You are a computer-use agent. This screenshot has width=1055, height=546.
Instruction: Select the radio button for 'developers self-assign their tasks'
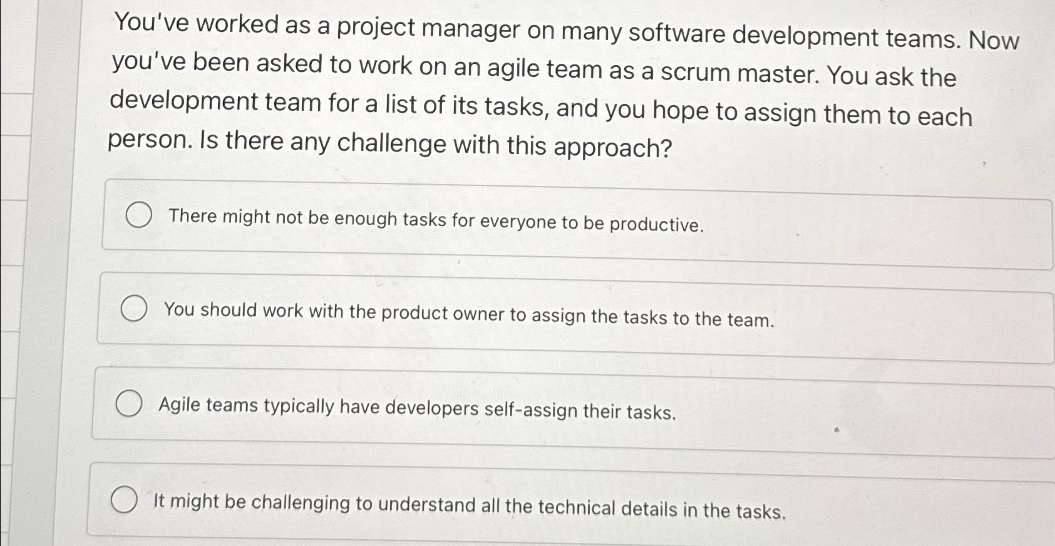(130, 404)
